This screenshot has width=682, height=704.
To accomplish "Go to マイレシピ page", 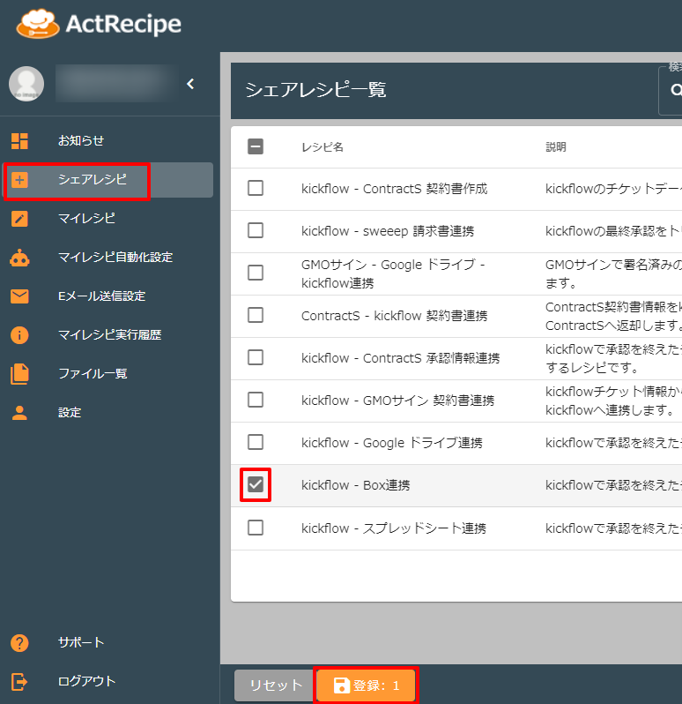I will tap(107, 219).
